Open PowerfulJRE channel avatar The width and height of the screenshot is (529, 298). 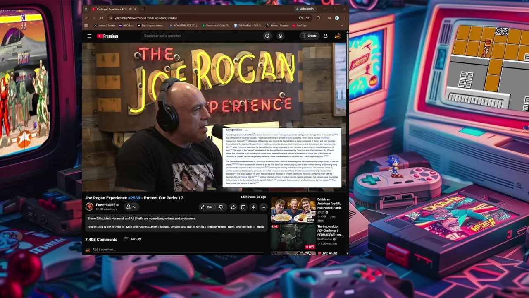pos(89,207)
